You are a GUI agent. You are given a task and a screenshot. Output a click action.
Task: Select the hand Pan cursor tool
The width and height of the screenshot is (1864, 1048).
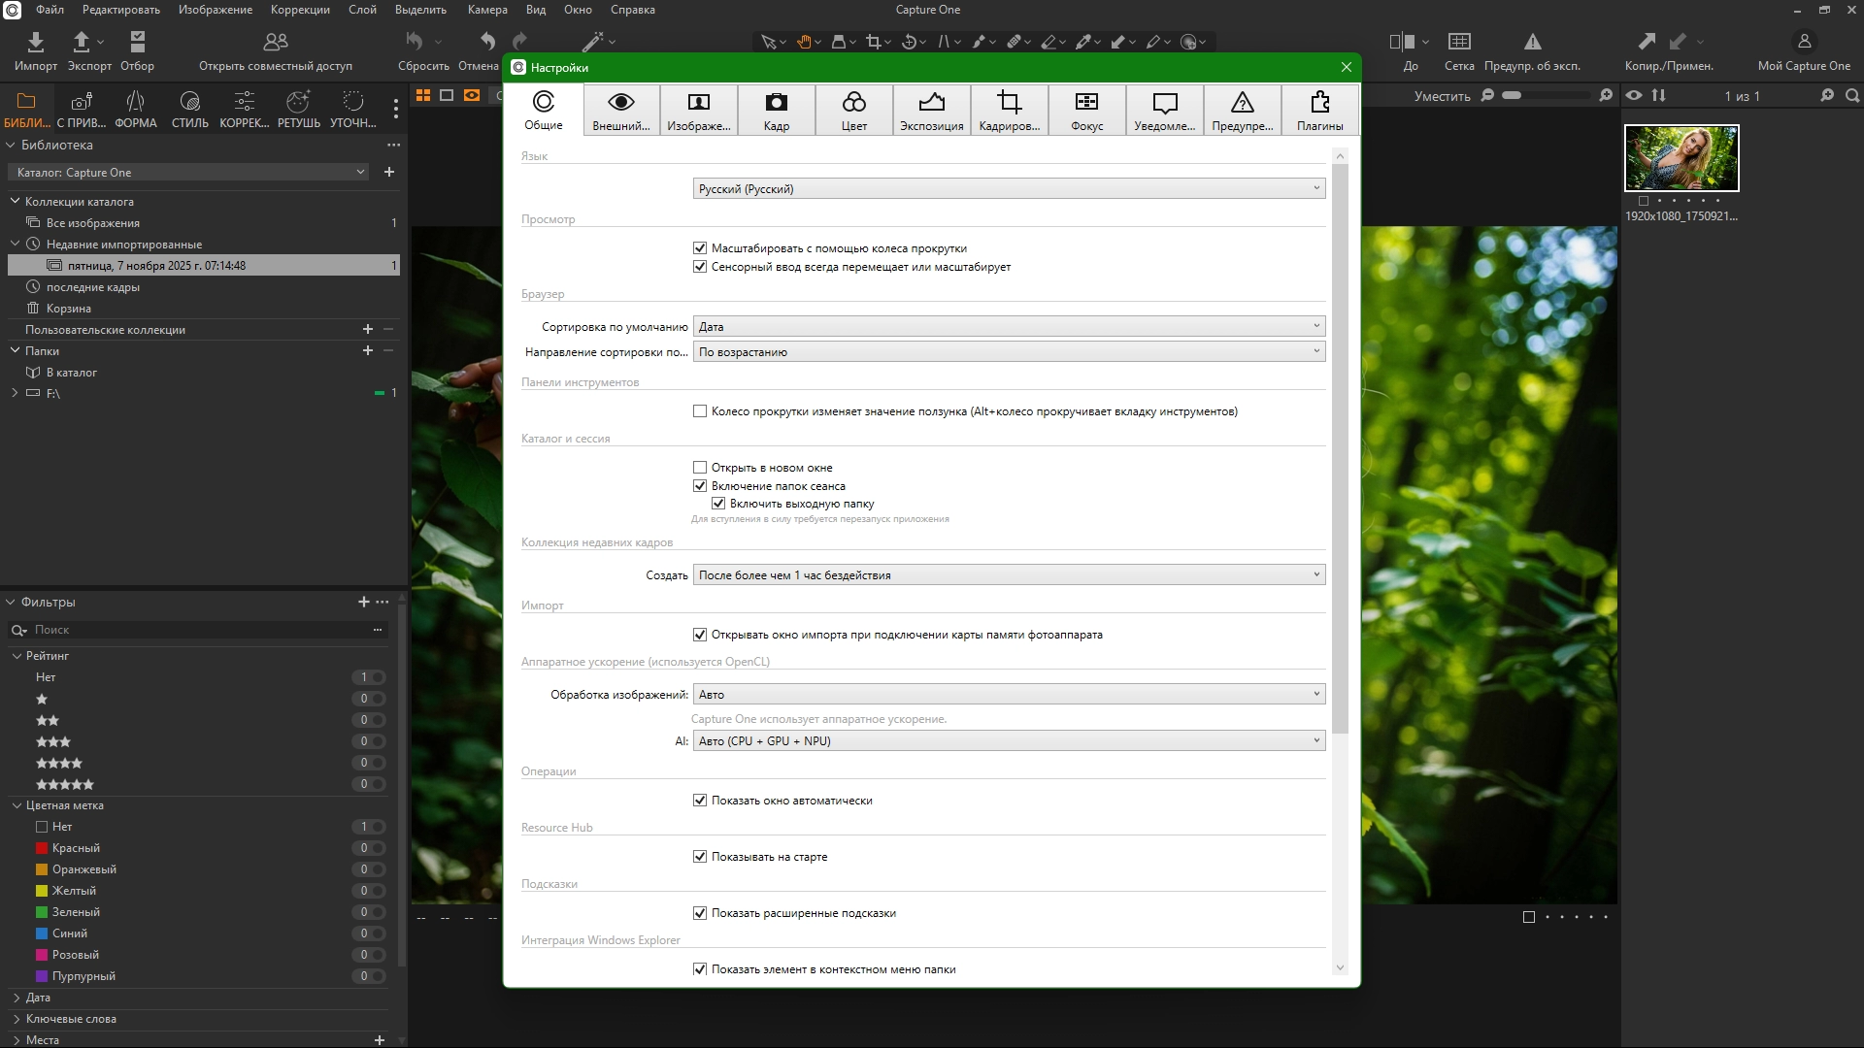(804, 42)
